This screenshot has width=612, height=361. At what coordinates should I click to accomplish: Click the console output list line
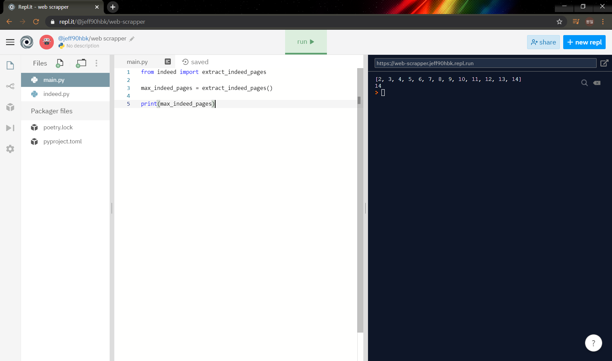(x=448, y=79)
